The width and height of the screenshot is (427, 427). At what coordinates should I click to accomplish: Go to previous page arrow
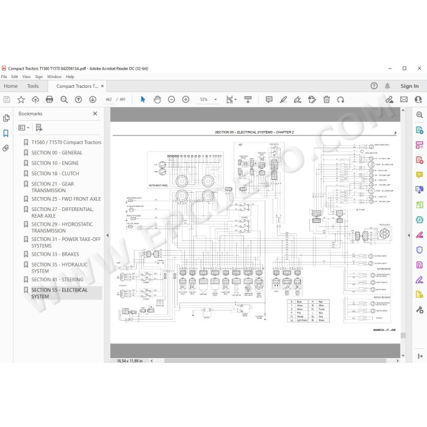79,99
